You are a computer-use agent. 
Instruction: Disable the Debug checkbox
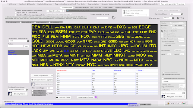click(178, 18)
